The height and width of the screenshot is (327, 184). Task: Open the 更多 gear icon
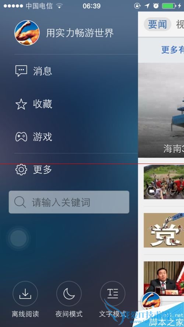point(21,169)
